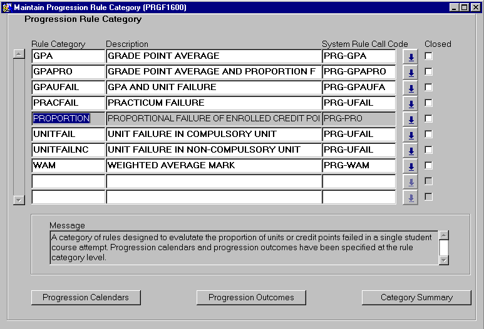Click the blue arrow icon beside PRG-PRO
Screen dimensions: 484x329
pyautogui.click(x=411, y=119)
